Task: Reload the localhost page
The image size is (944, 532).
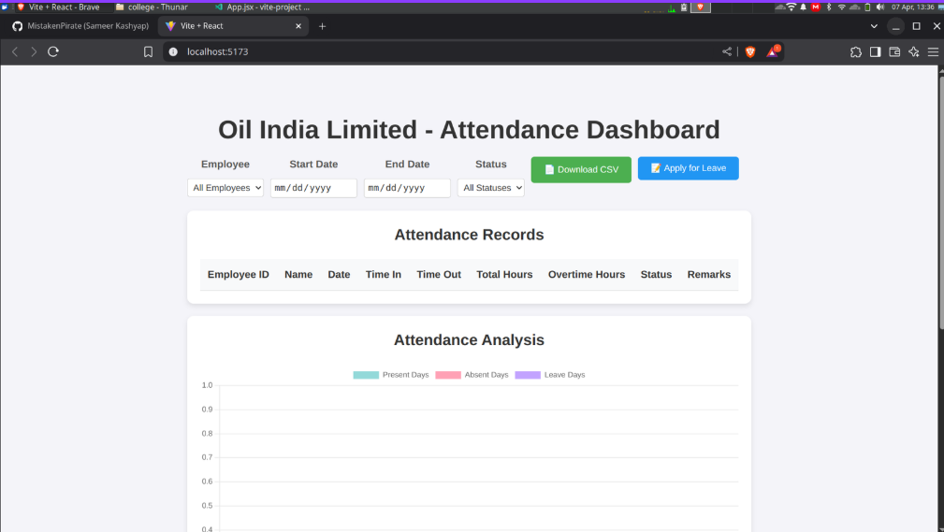Action: [53, 51]
